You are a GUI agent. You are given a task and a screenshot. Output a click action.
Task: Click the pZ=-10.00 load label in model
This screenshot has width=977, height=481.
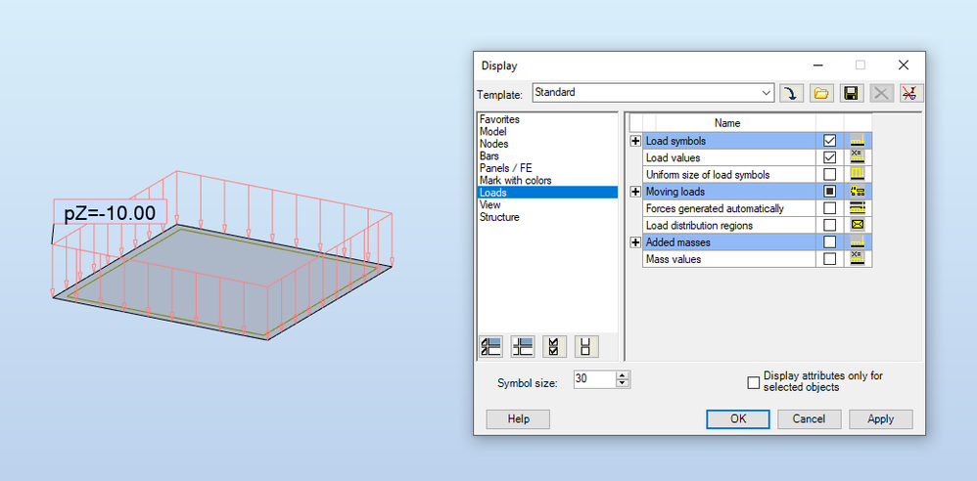click(x=110, y=213)
